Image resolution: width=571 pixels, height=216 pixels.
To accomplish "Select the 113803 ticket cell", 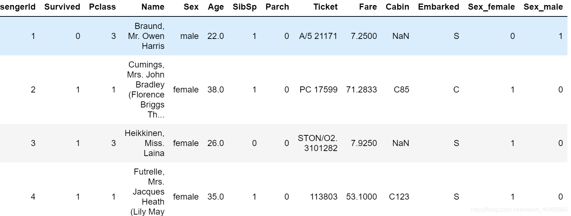I will 323,197.
